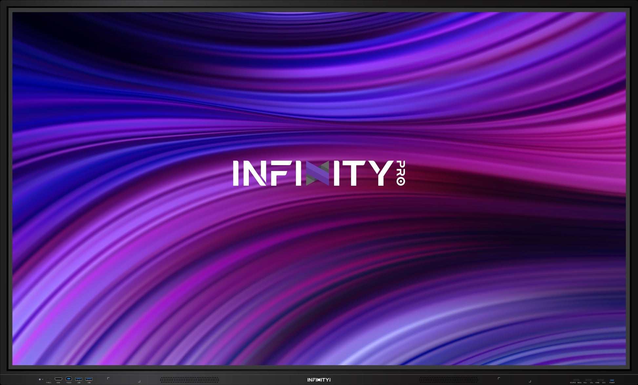Click the small Infinity logo on bottom bezel
638x385 pixels.
(x=319, y=380)
